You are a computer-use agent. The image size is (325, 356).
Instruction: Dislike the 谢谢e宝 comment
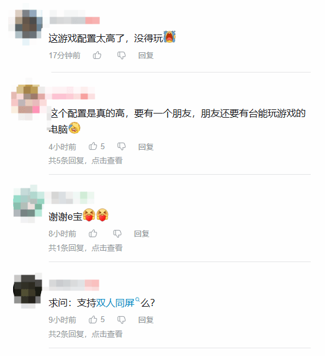pos(117,234)
